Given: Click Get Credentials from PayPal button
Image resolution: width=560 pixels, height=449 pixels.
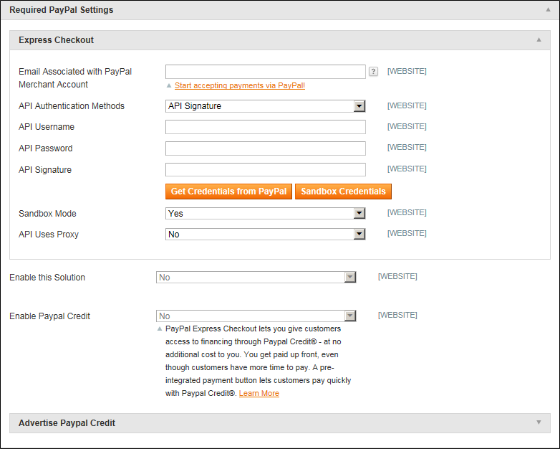Looking at the screenshot, I should coord(228,192).
